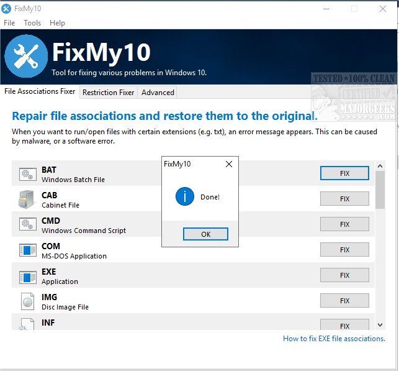Click the 'Done!' message text
This screenshot has width=399, height=371.
coord(210,197)
